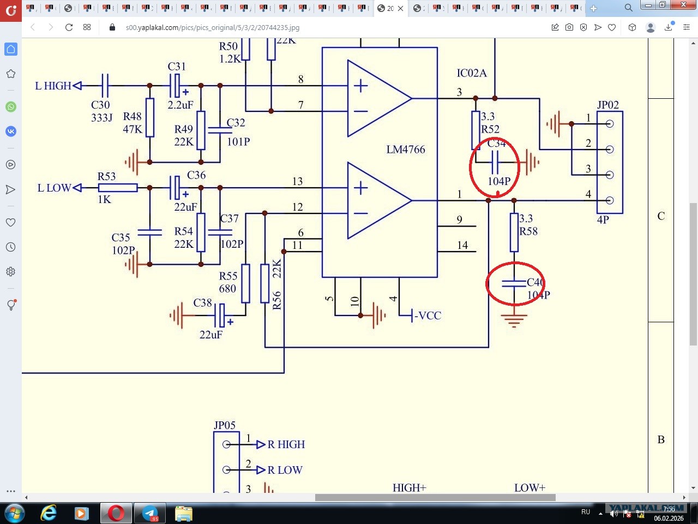This screenshot has height=524, width=698.
Task: Search open tabs with magnifier icon
Action: (628, 8)
